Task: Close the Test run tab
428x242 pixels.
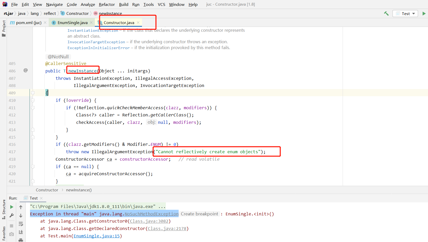Action: (41, 198)
